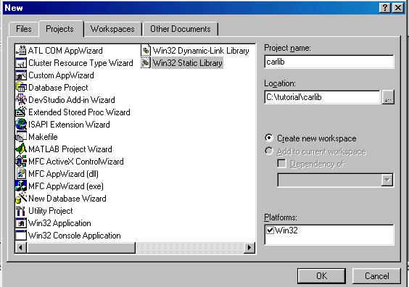Screen dimensions: 409x287
Task: Click the MATLAB Project Wizard icon
Action: [21, 149]
